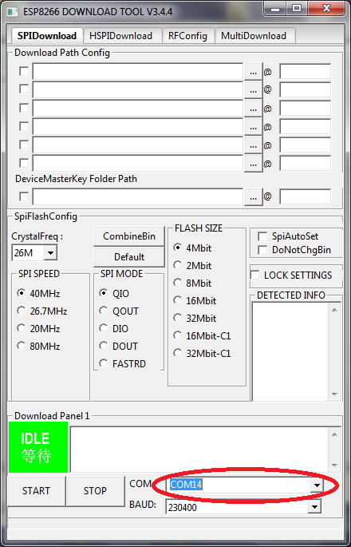Image resolution: width=351 pixels, height=547 pixels.
Task: Tick the third download path checkbox
Action: pyautogui.click(x=24, y=108)
